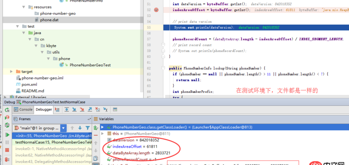Toggle the breakpoint on line 52
The width and height of the screenshot is (349, 165).
coord(156,10)
